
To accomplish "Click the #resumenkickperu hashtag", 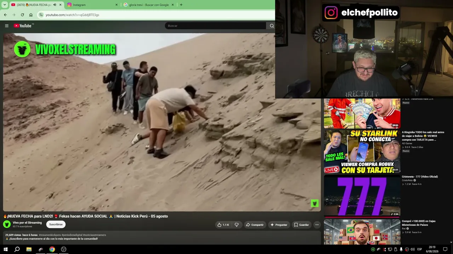I will pyautogui.click(x=50, y=235).
